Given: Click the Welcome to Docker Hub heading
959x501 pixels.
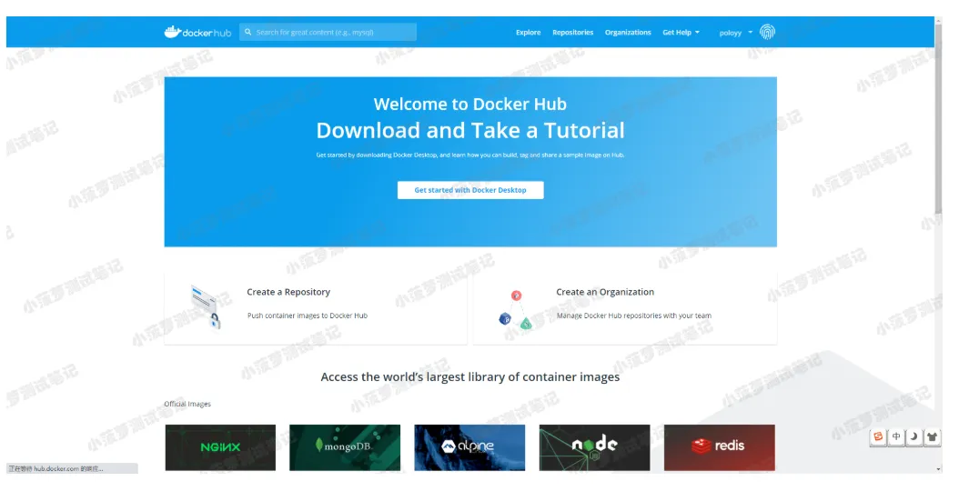Looking at the screenshot, I should coord(470,104).
